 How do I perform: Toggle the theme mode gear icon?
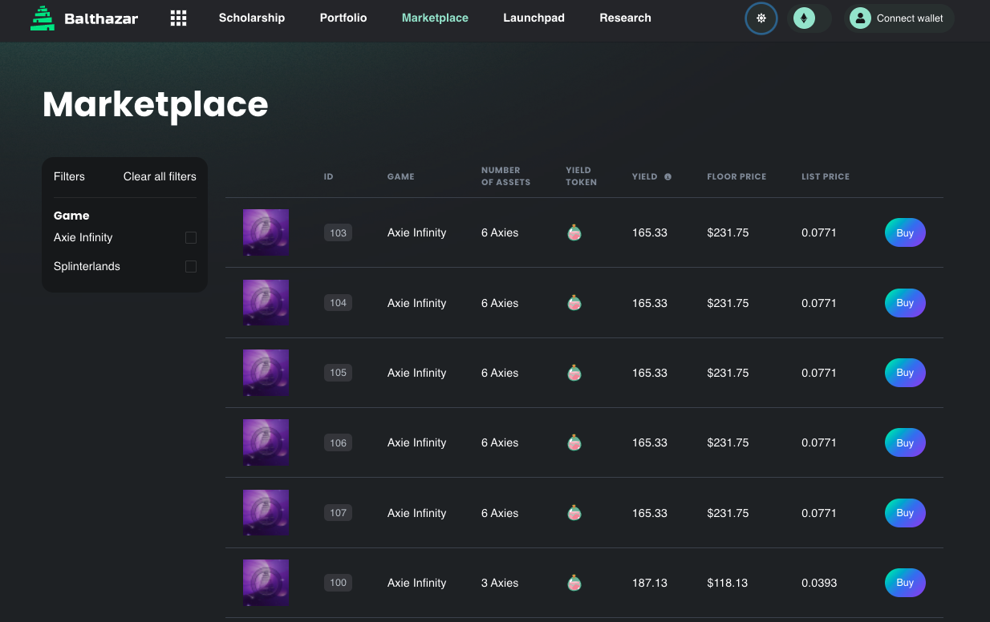[x=761, y=18]
